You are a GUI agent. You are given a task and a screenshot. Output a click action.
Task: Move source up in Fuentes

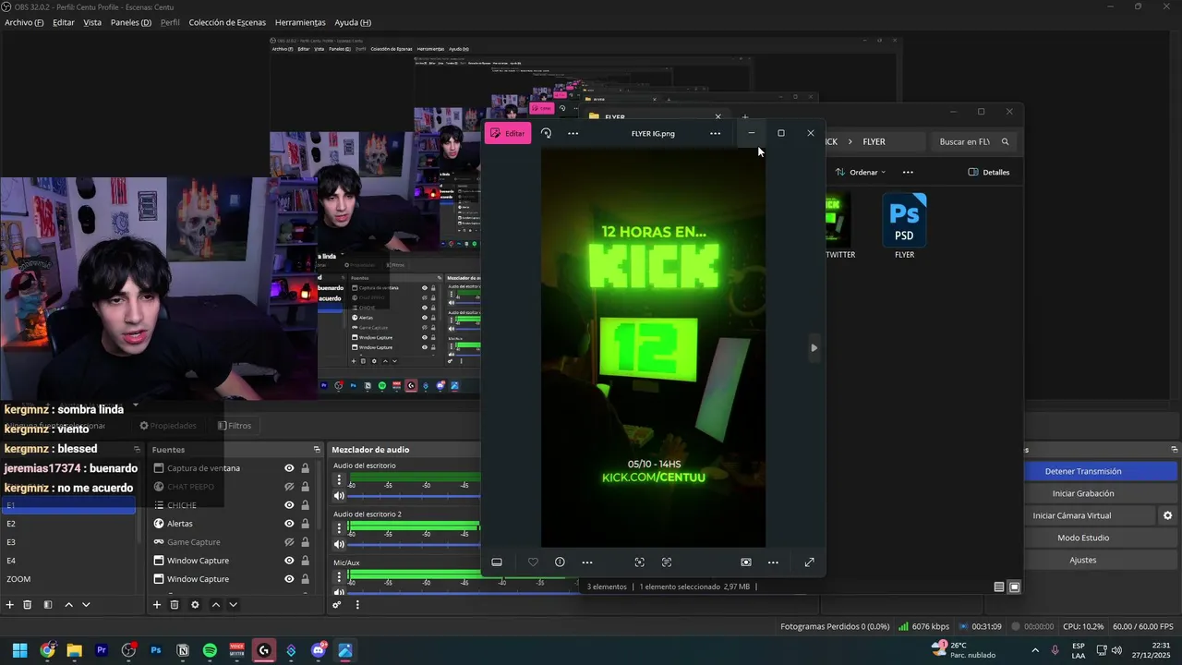tap(215, 605)
